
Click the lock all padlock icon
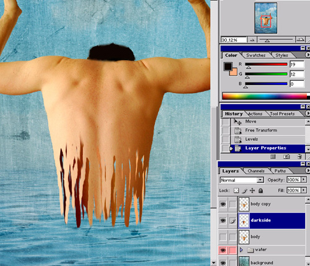tap(260, 190)
